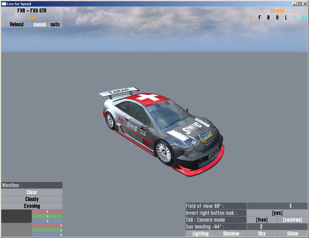Click the grey color swatch
The image size is (309, 238).
16,230
